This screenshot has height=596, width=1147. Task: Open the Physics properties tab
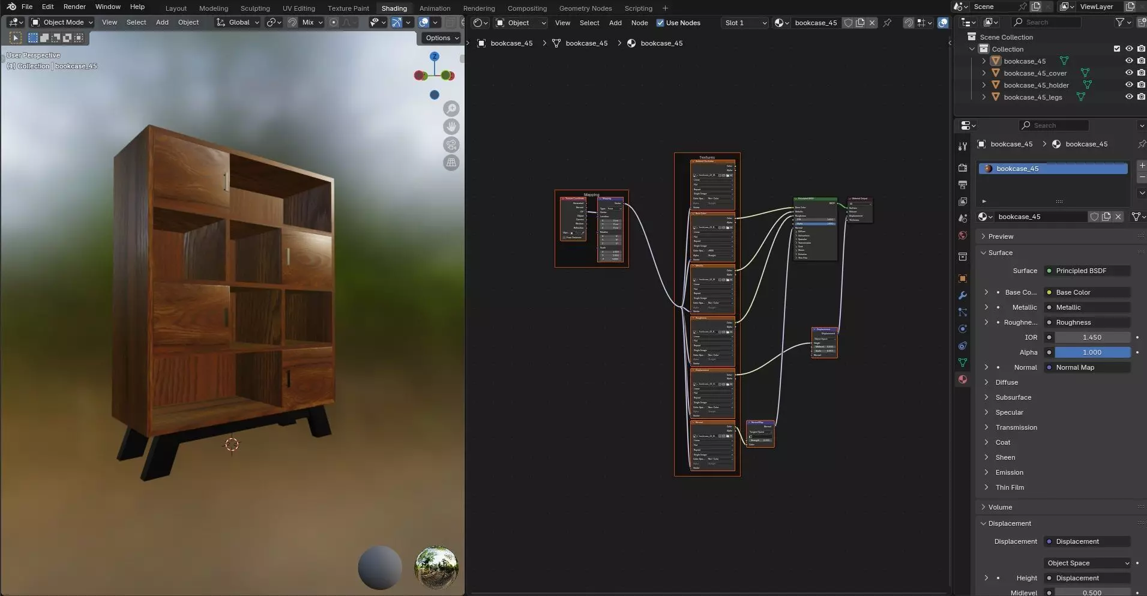click(x=963, y=329)
